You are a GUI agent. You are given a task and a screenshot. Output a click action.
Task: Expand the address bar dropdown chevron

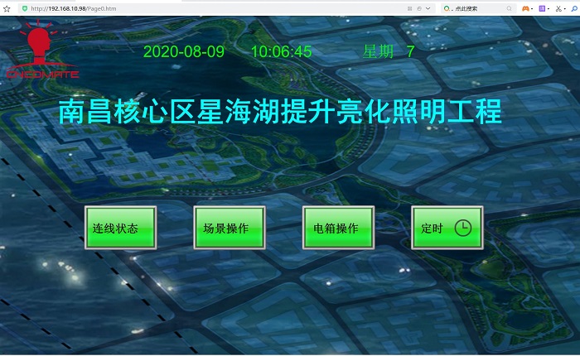430,7
